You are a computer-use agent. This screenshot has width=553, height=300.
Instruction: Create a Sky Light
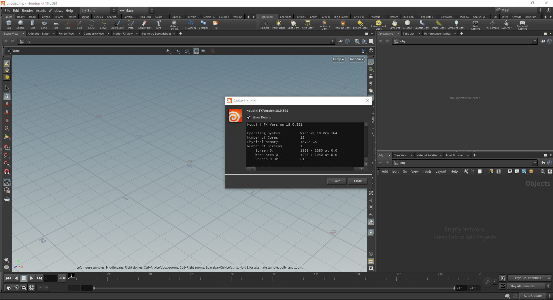395,24
